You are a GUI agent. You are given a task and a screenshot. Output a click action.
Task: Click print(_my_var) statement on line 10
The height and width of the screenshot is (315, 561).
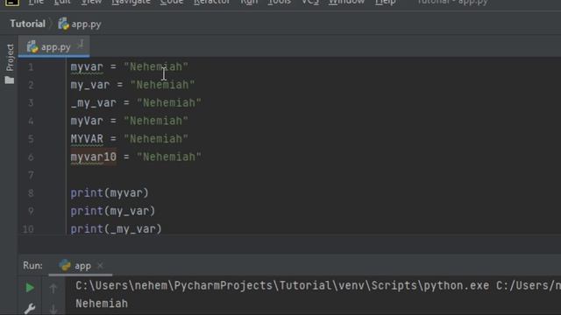(x=116, y=229)
